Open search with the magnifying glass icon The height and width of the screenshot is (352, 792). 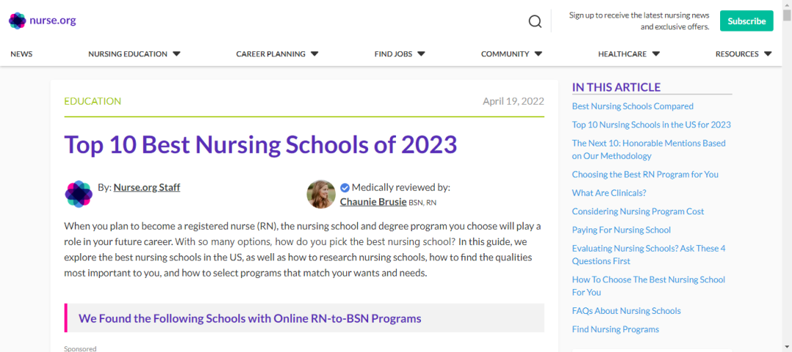click(x=535, y=21)
